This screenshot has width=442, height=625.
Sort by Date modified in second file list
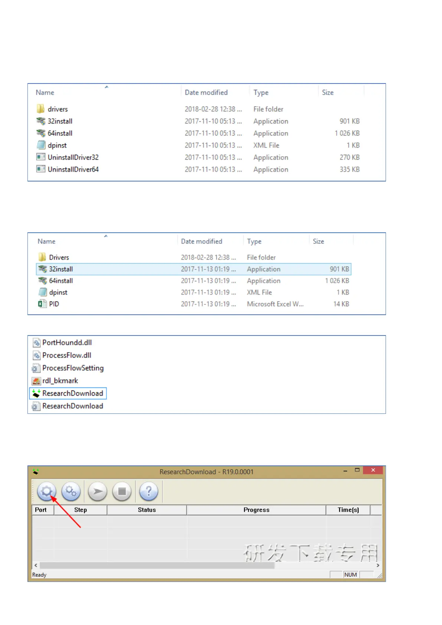[202, 241]
